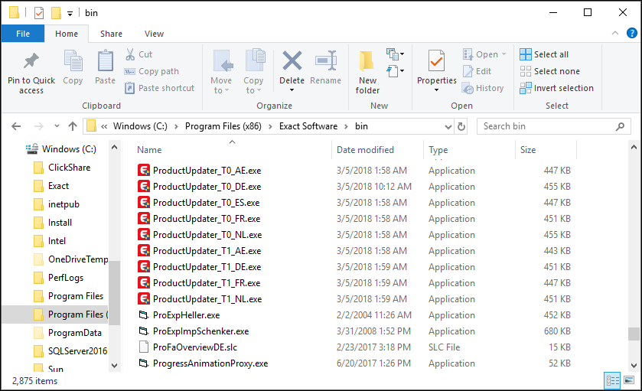
Task: Switch to Details view layout icon
Action: click(x=613, y=381)
